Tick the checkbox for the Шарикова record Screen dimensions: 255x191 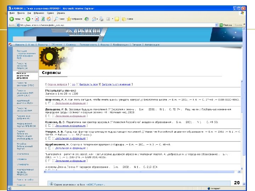tap(50, 103)
